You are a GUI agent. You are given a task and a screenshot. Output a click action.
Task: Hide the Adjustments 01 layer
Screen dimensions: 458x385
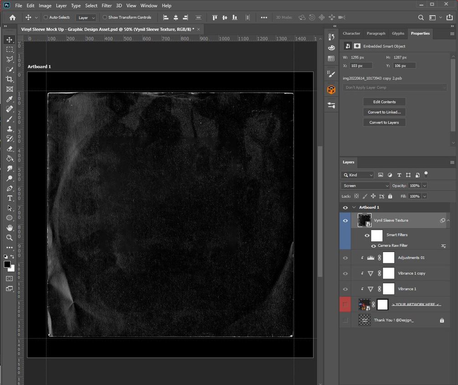(x=345, y=258)
